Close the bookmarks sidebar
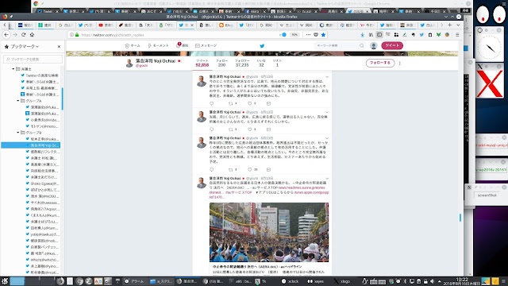508x286 pixels. coord(59,47)
